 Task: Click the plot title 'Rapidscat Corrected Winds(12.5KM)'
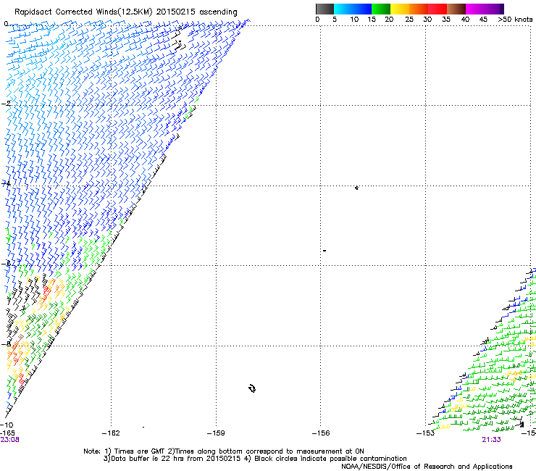tap(83, 12)
